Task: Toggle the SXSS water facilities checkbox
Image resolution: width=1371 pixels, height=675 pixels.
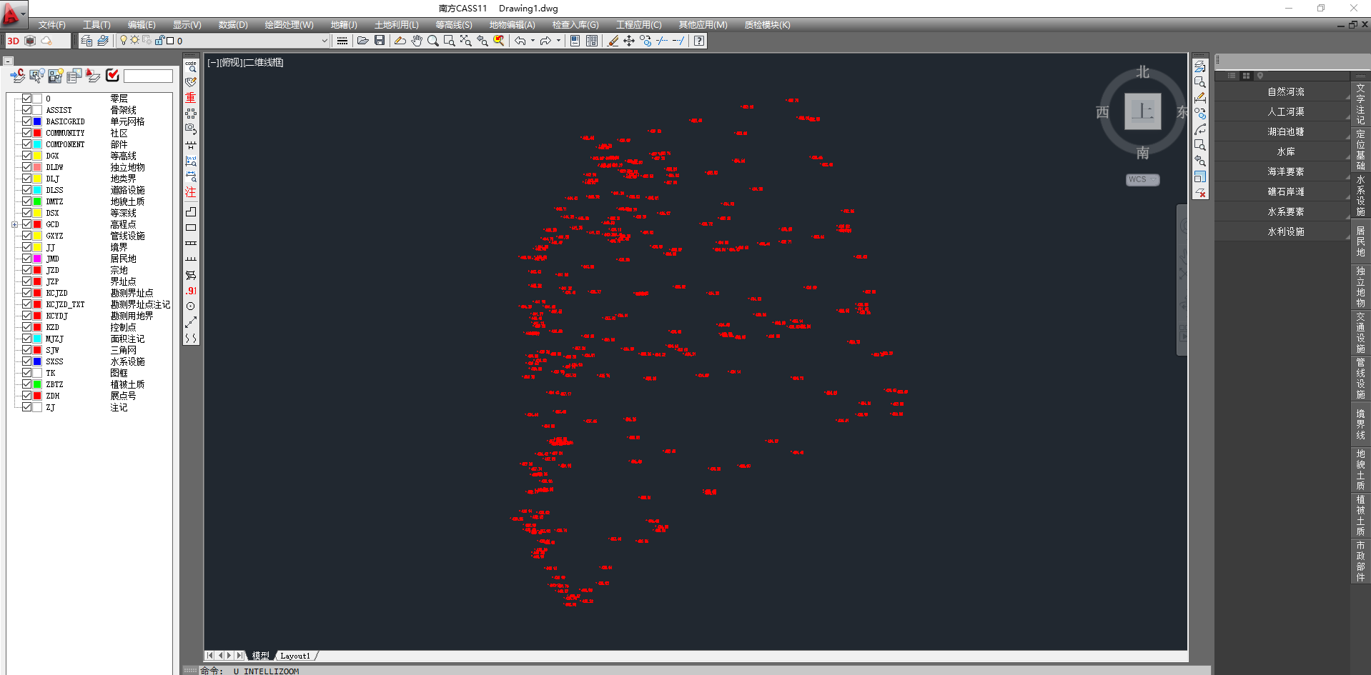Action: point(26,361)
